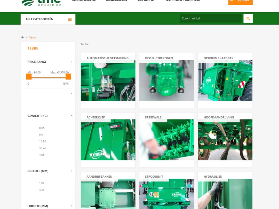The height and width of the screenshot is (209, 279).
Task: Open the Strooiunit category title
Action: 154,177
